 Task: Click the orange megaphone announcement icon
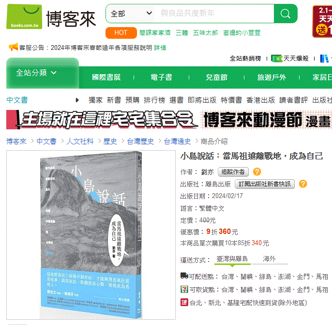pyautogui.click(x=13, y=47)
